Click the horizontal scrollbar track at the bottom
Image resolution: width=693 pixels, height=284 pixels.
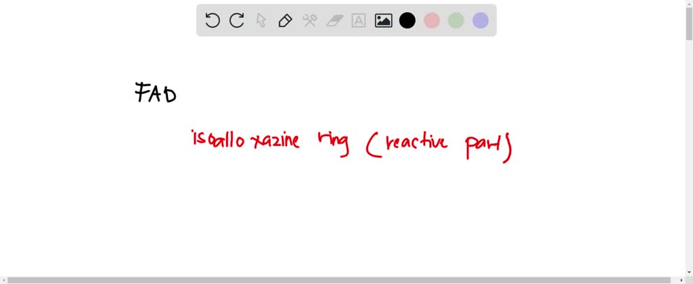coord(338,280)
